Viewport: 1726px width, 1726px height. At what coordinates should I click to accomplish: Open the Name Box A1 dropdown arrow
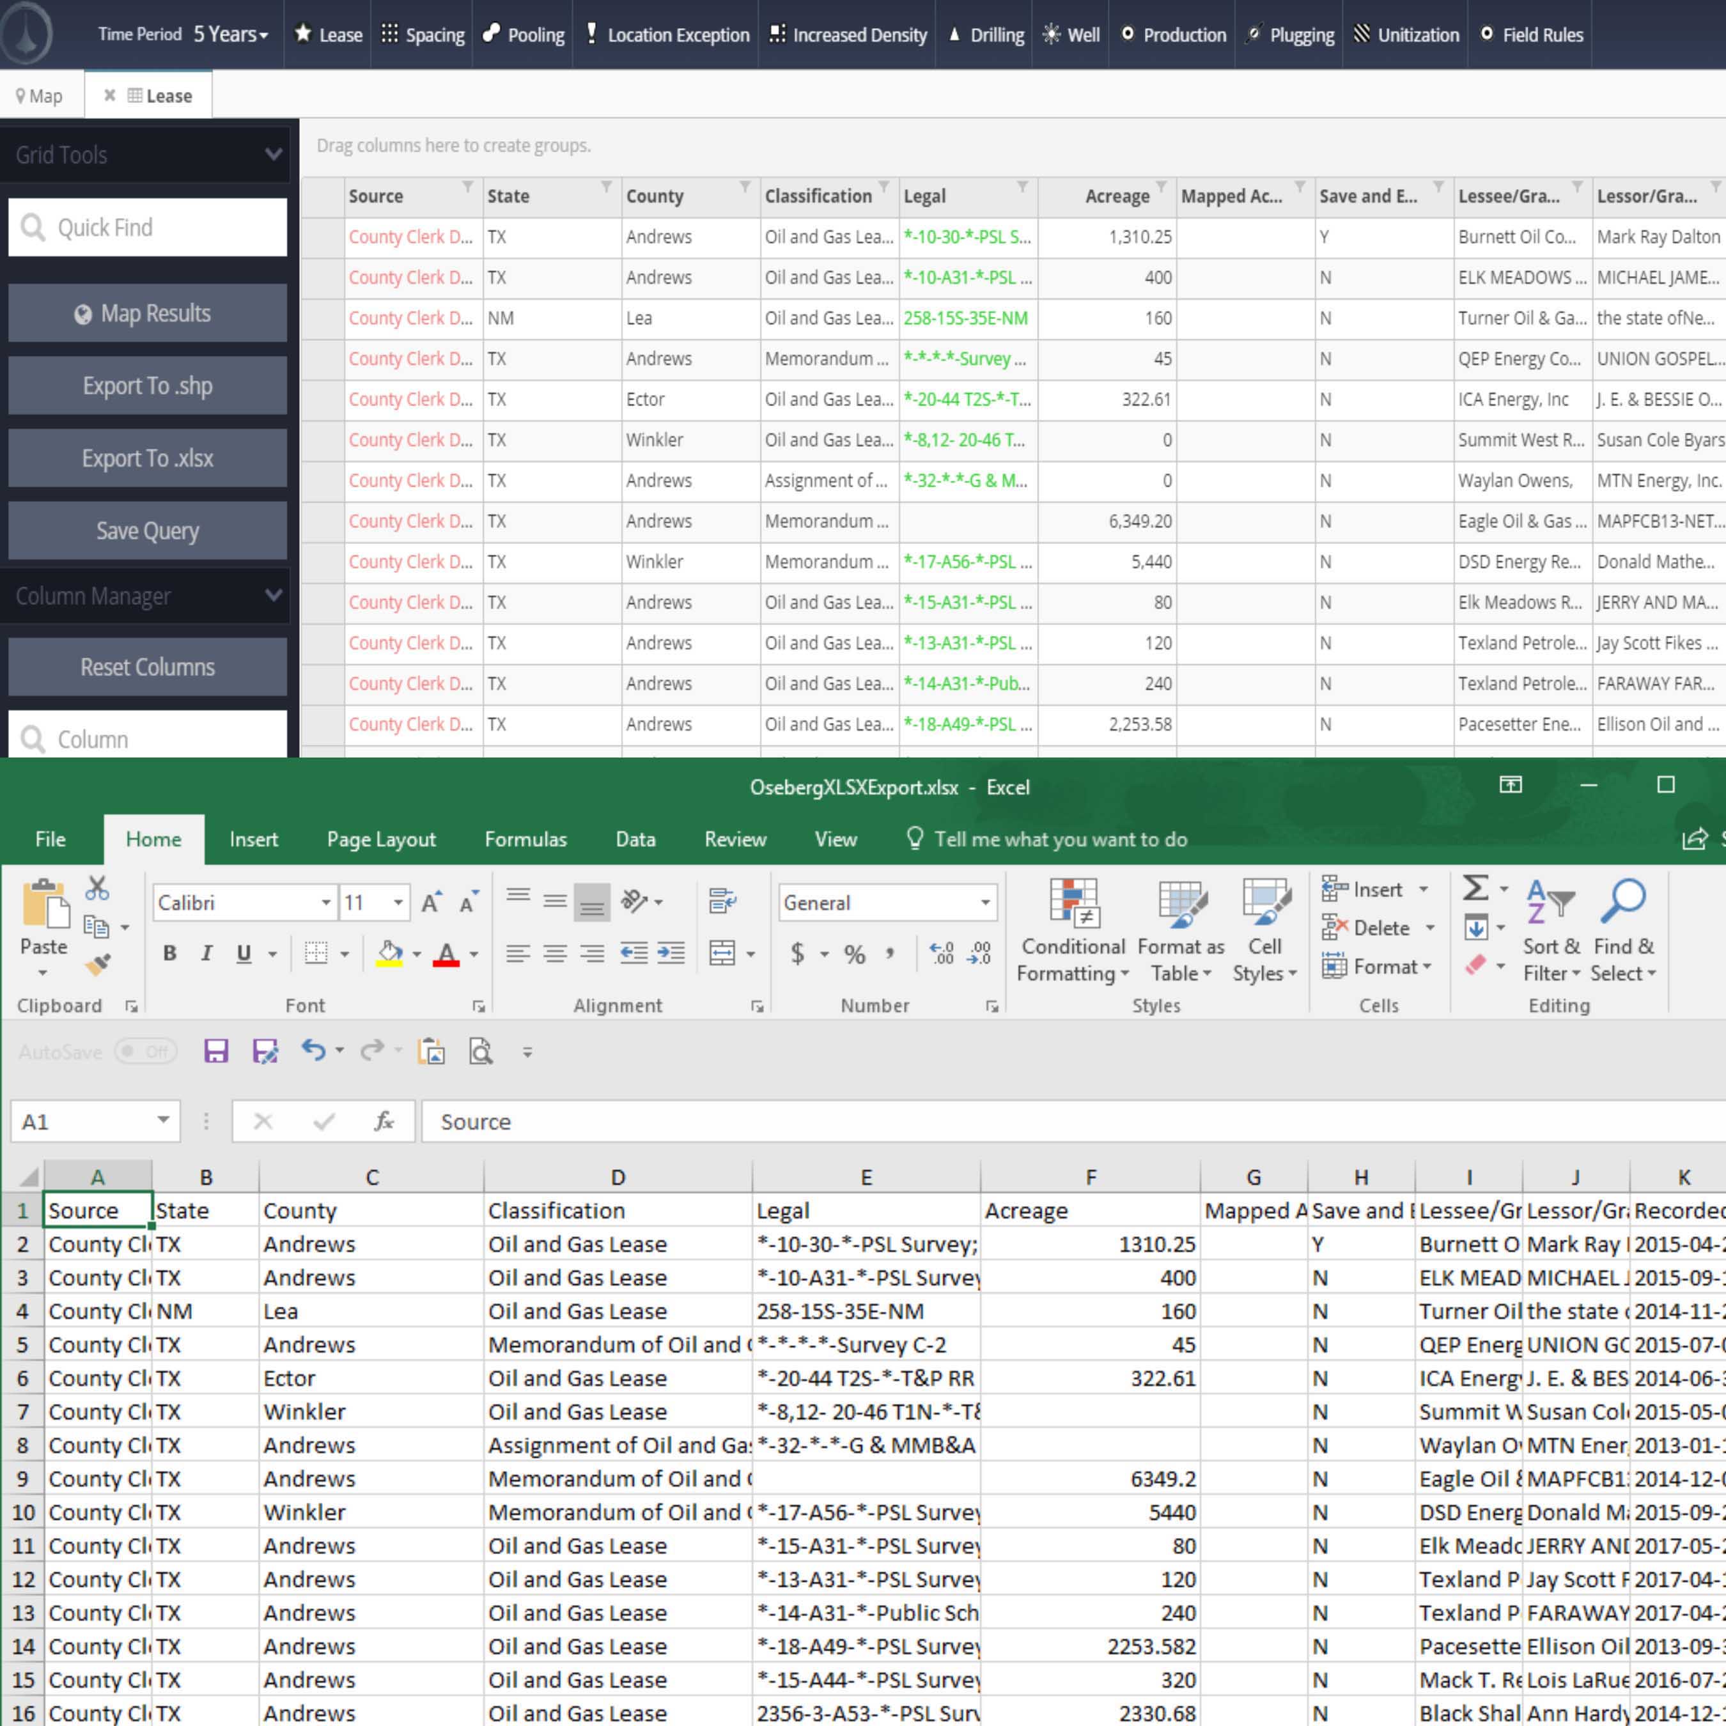(162, 1120)
